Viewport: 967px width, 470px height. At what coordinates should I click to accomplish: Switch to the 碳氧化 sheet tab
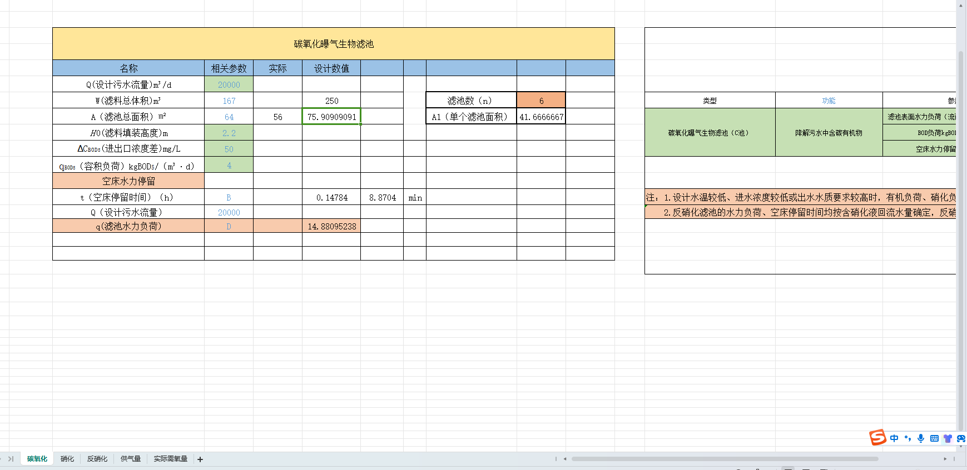[x=37, y=459]
